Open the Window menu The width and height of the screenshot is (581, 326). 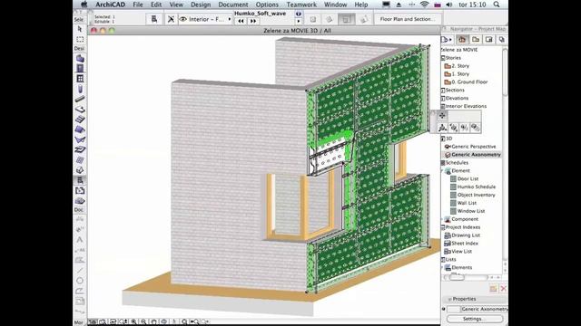(x=335, y=5)
